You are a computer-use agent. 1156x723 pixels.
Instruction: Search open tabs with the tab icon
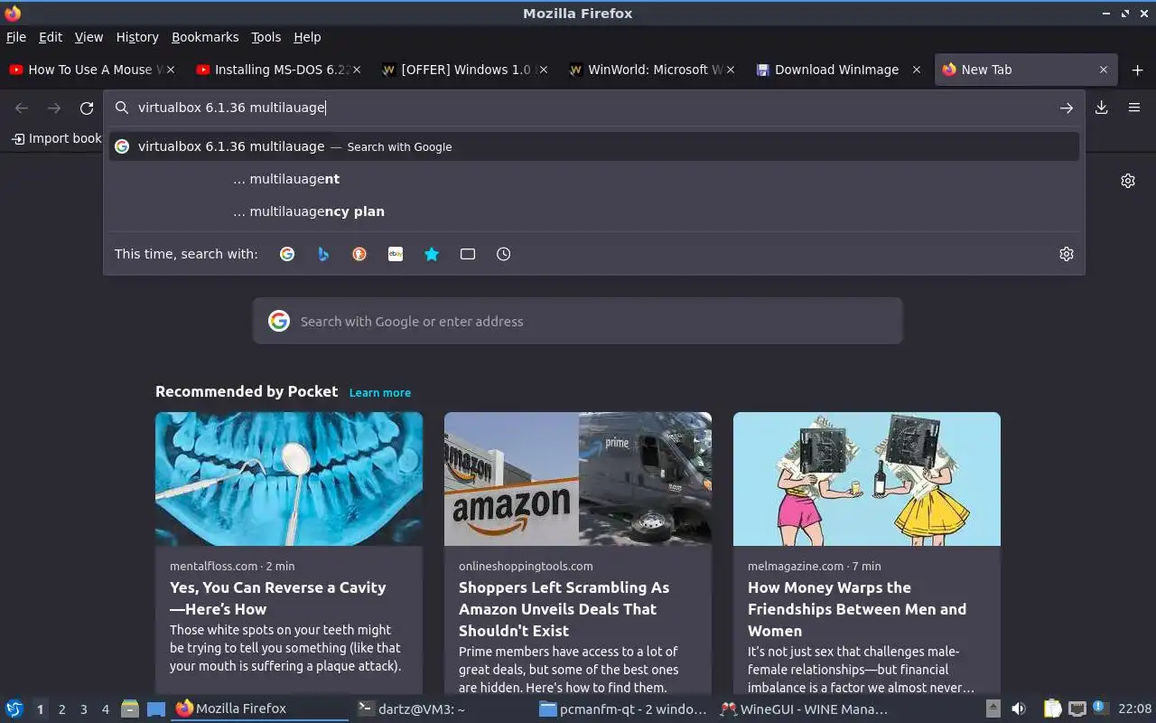tap(468, 254)
